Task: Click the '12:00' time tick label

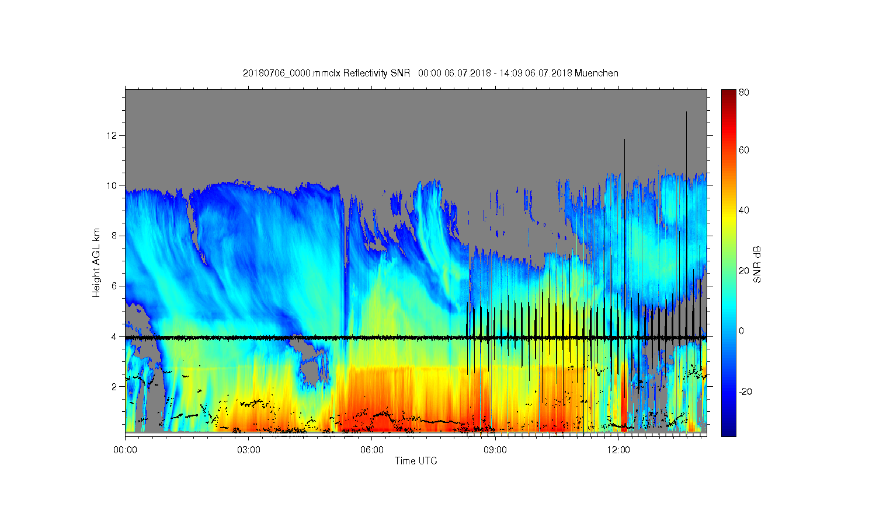Action: click(x=618, y=450)
